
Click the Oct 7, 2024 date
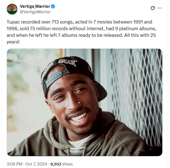coord(36,164)
